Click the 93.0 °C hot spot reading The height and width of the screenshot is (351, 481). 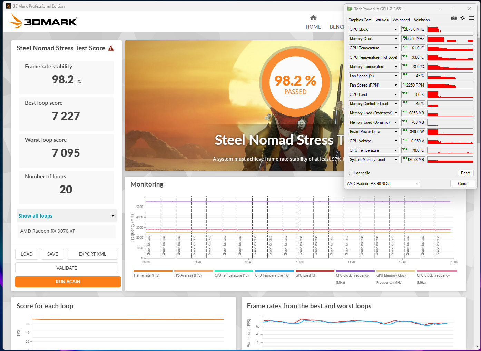413,57
